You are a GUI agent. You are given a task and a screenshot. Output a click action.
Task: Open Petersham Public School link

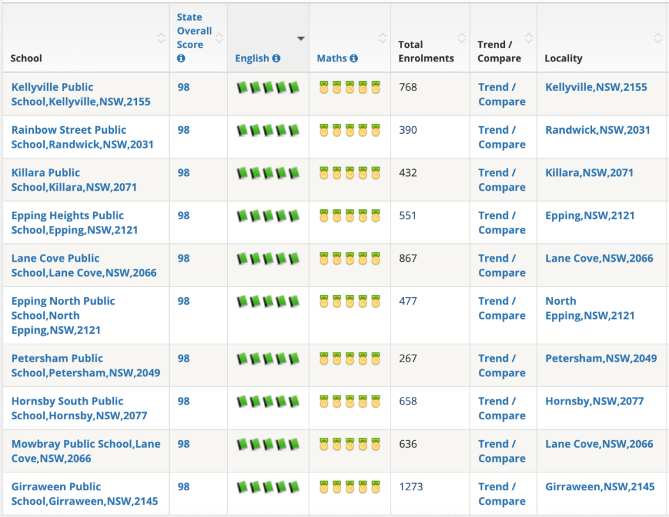[85, 365]
